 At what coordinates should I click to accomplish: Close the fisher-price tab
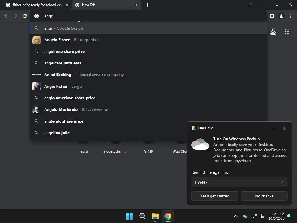(67, 5)
